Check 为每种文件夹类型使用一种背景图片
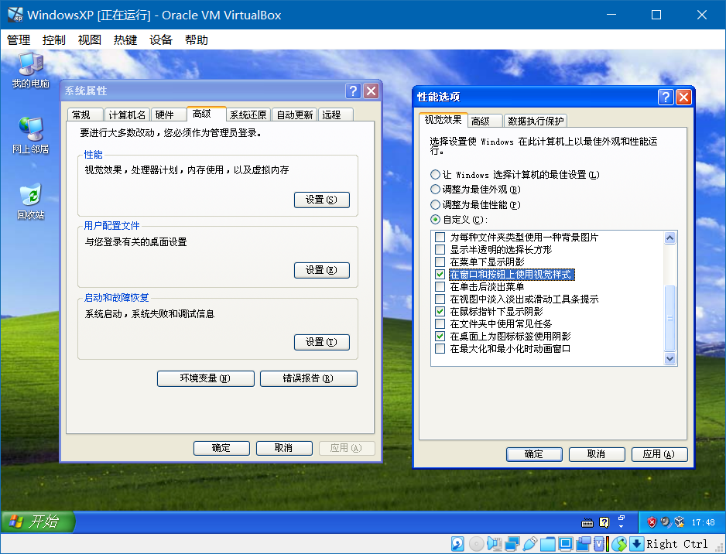This screenshot has width=726, height=554. [440, 238]
